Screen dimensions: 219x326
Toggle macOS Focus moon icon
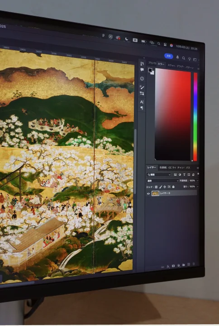pyautogui.click(x=127, y=39)
